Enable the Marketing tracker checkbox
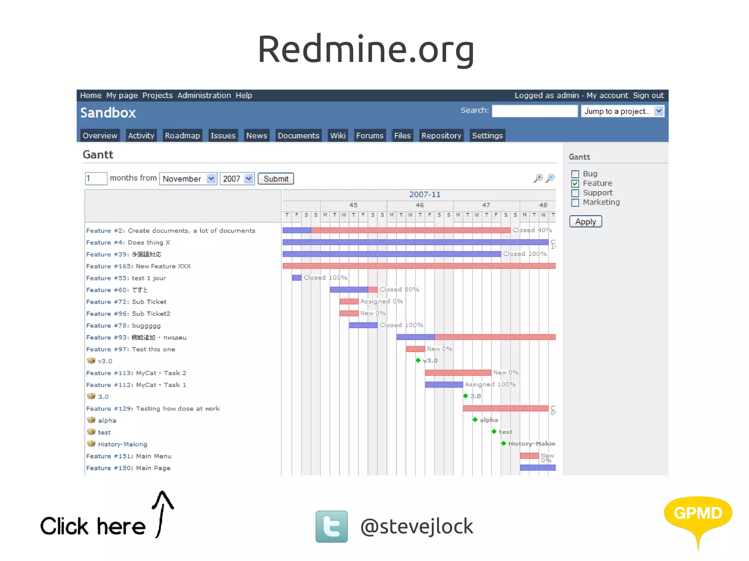Screen dimensions: 749x561 tap(575, 202)
